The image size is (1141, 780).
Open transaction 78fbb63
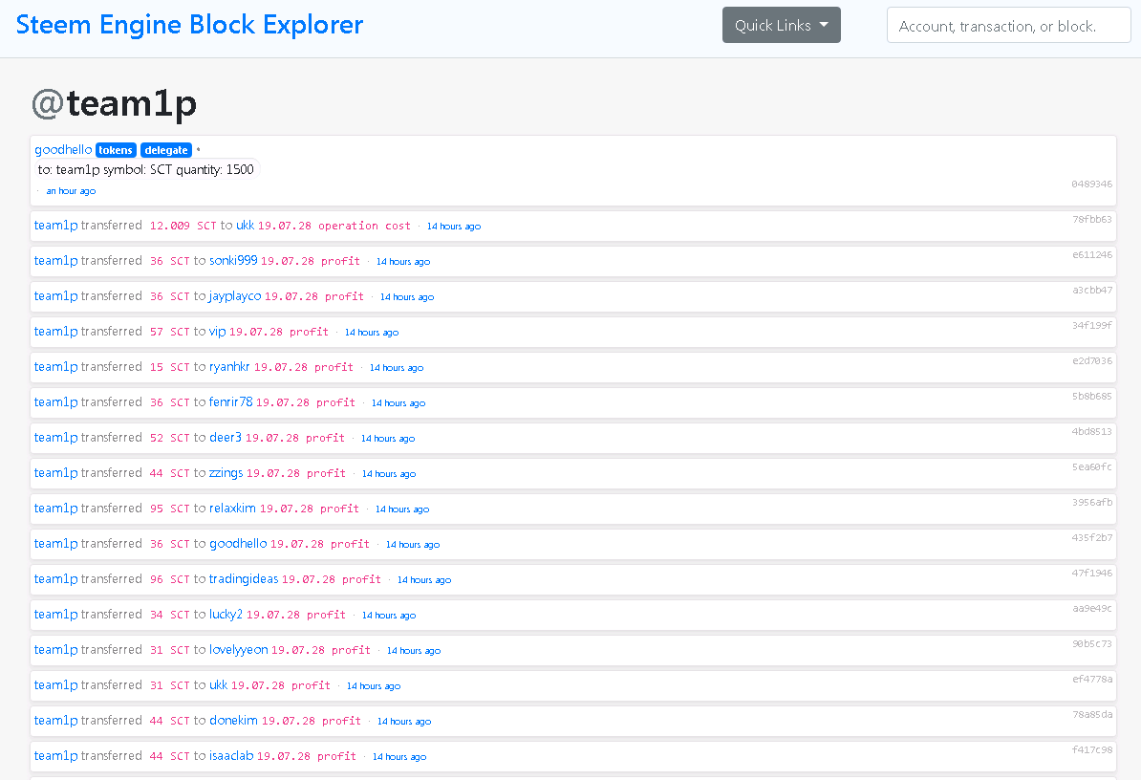pyautogui.click(x=1091, y=219)
